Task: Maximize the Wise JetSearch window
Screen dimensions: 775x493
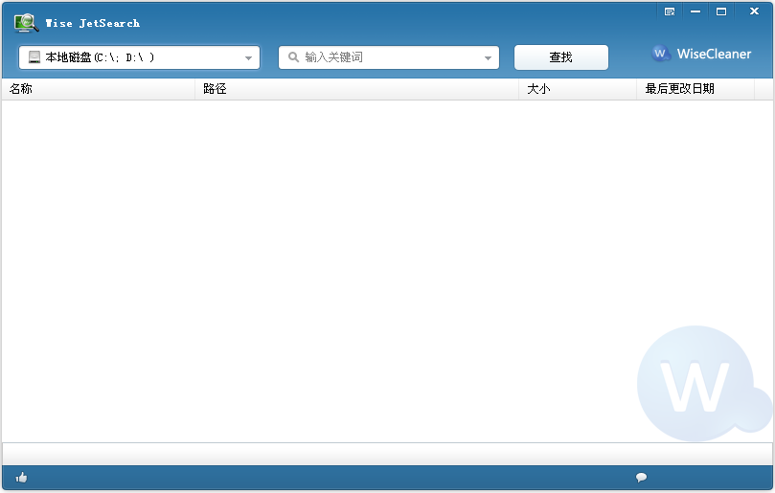Action: 721,11
